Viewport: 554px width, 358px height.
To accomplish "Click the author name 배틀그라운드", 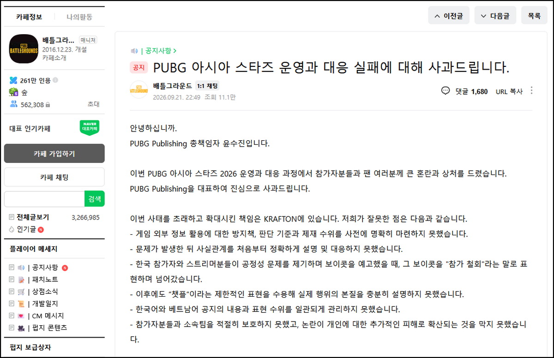I will click(x=172, y=85).
